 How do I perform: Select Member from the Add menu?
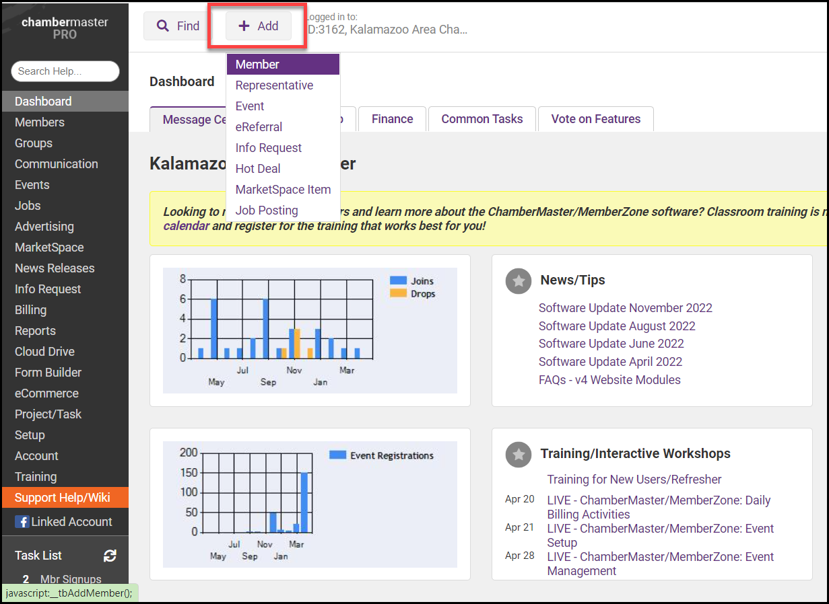click(257, 65)
